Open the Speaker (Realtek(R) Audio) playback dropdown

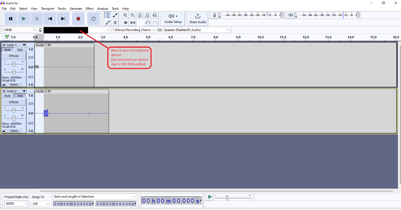pos(196,30)
